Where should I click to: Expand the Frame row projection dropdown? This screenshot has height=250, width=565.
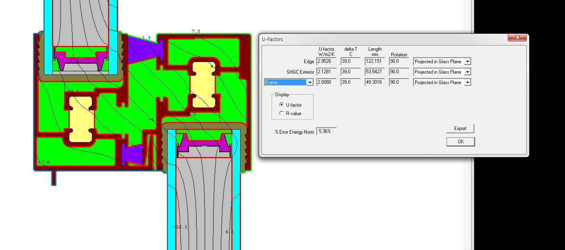(467, 83)
